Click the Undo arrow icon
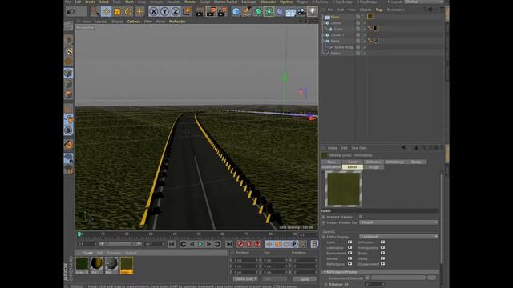The width and height of the screenshot is (513, 288). [x=71, y=12]
